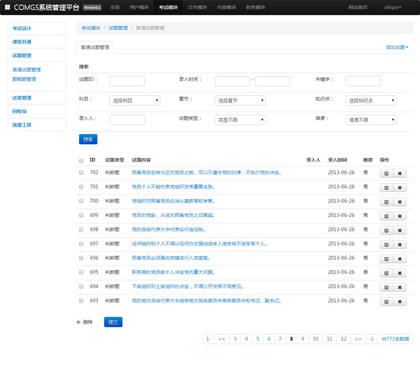Delete question 702 with its X icon
420x371 pixels.
(x=400, y=173)
